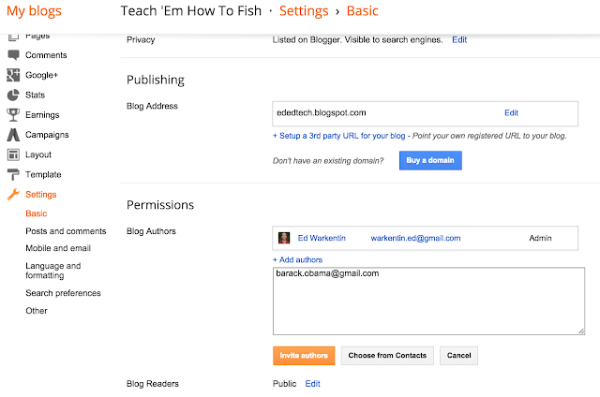This screenshot has width=600, height=397.
Task: Click the Settings wrench icon
Action: click(x=13, y=195)
